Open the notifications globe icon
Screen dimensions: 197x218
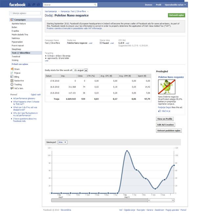tap(38, 5)
